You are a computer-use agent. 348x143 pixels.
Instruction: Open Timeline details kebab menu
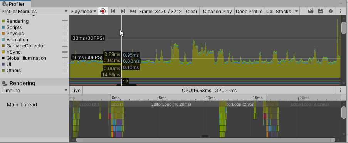(x=341, y=90)
